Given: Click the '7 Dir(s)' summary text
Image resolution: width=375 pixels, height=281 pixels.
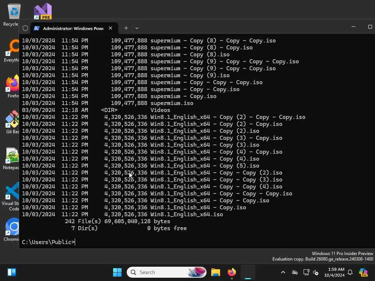Looking at the screenshot, I should (x=85, y=228).
